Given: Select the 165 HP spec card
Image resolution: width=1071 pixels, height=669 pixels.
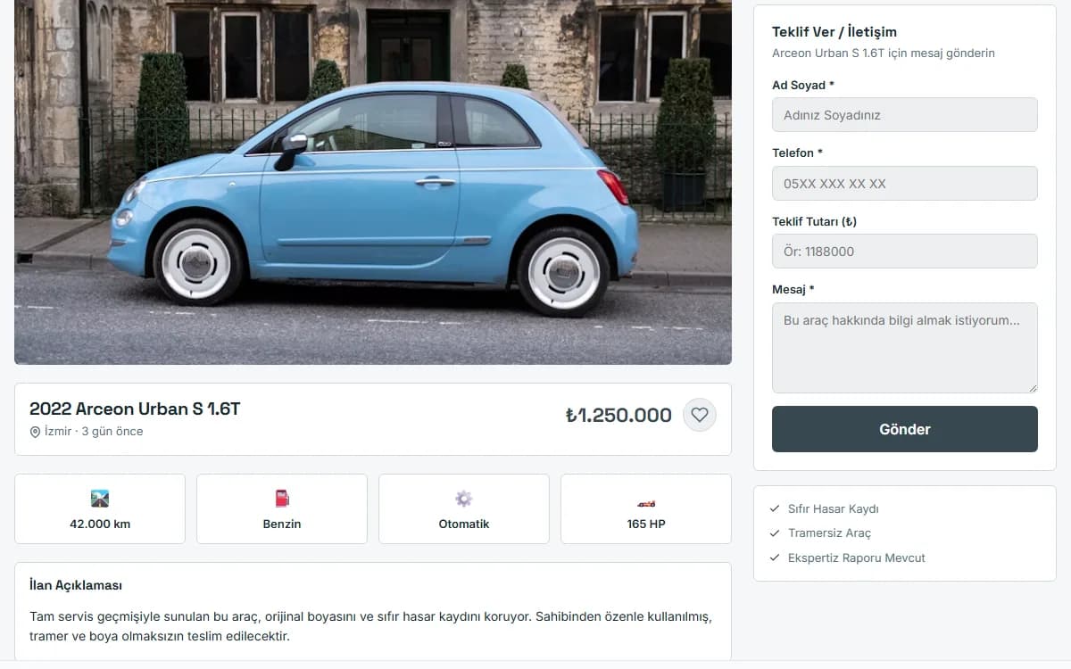Looking at the screenshot, I should coord(646,508).
